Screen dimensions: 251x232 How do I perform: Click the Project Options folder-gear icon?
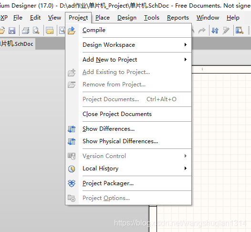pyautogui.click(x=72, y=198)
